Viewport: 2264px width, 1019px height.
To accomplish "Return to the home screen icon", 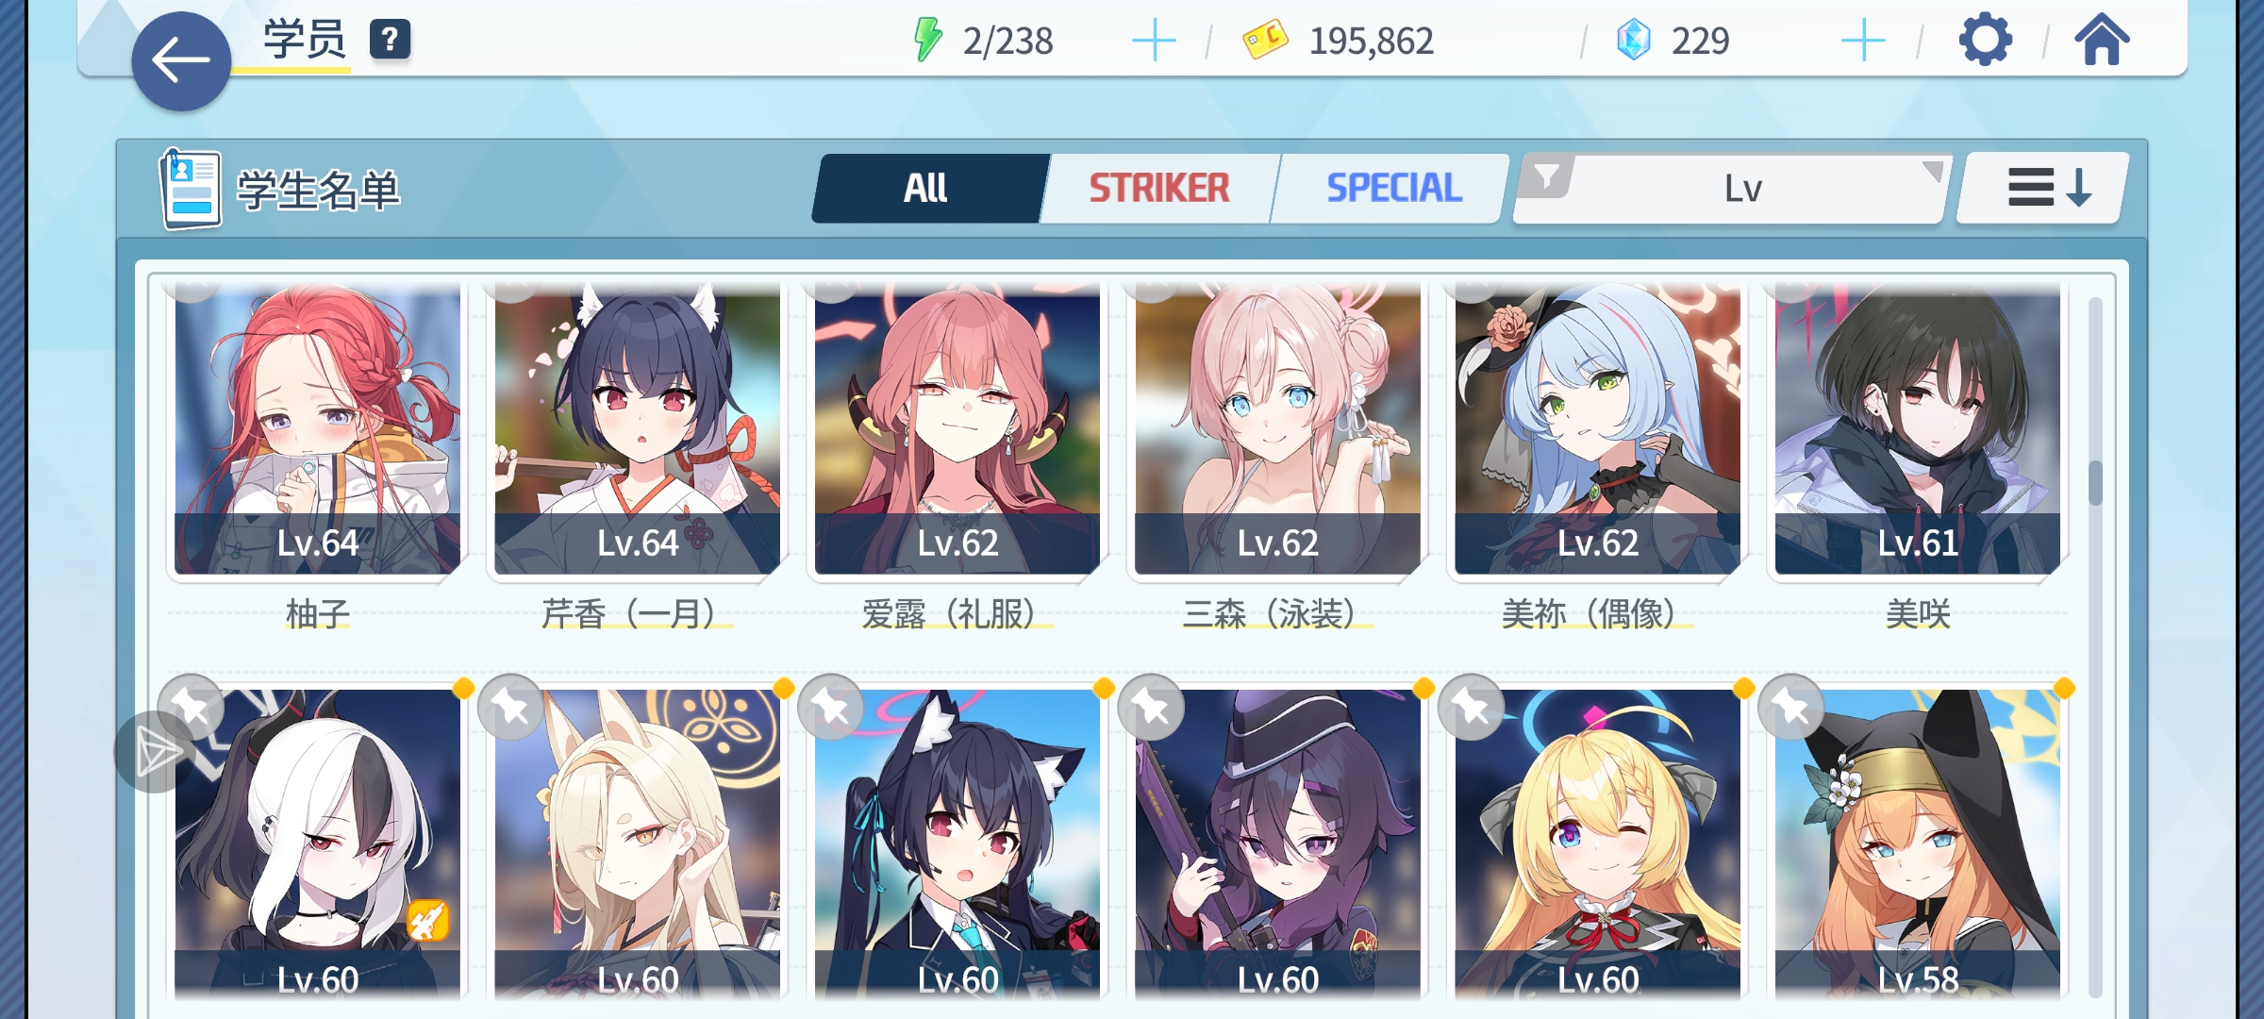I will 2102,41.
